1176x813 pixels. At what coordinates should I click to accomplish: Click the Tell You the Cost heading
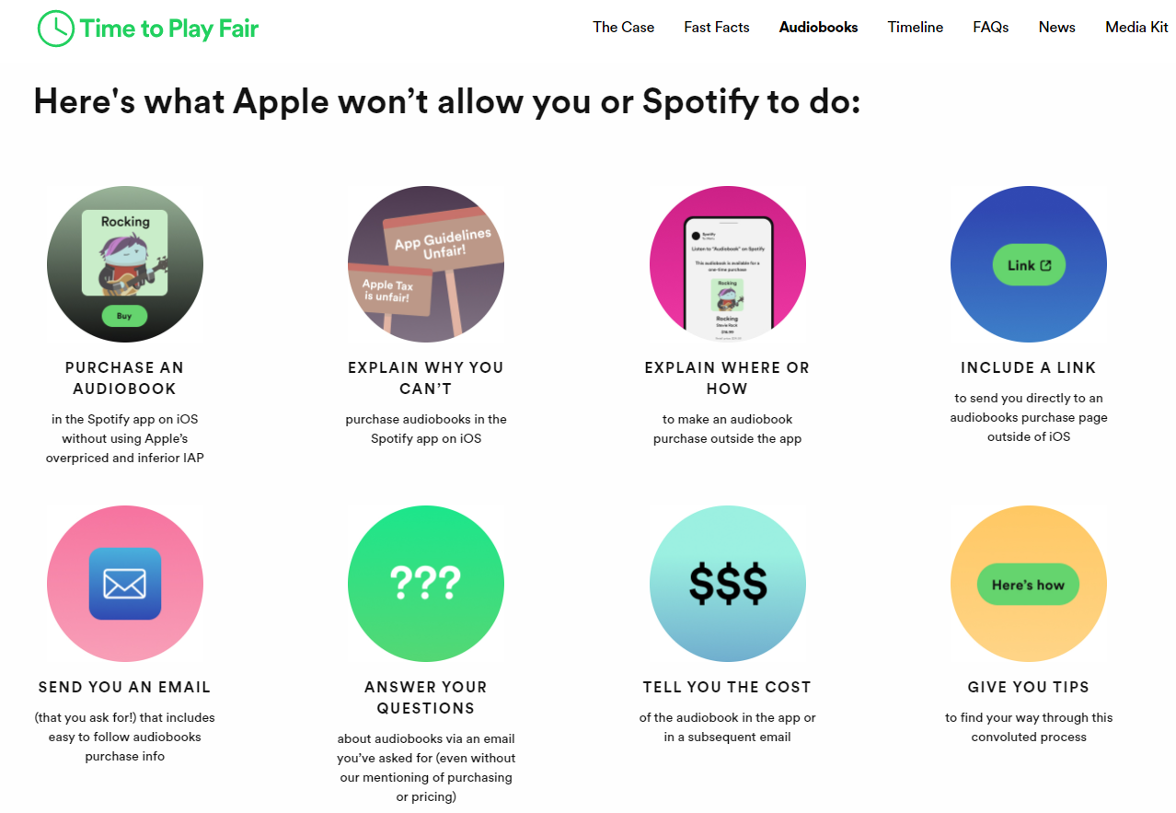pos(727,687)
